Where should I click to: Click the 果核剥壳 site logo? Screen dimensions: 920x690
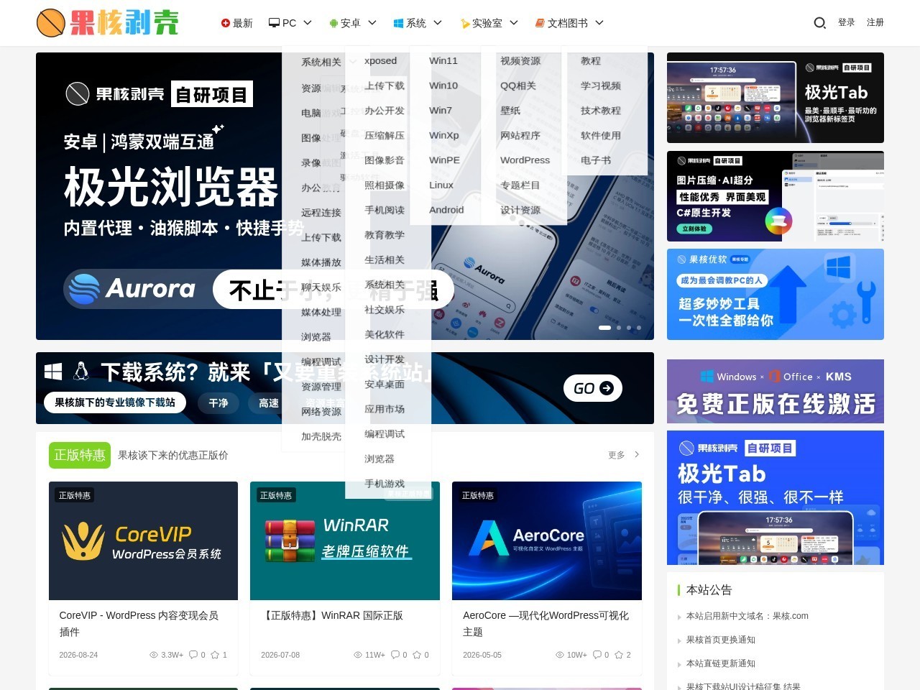108,23
